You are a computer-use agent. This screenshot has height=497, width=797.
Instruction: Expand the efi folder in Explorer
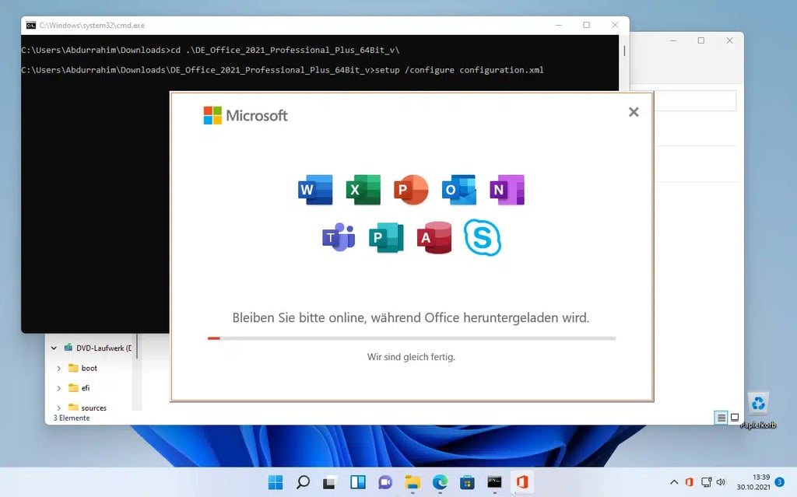pos(59,388)
